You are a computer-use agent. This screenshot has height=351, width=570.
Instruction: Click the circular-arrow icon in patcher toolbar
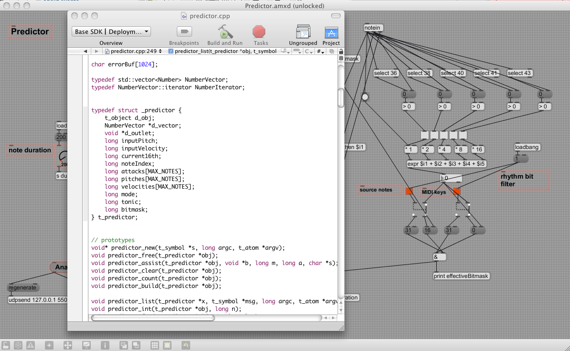(x=186, y=345)
